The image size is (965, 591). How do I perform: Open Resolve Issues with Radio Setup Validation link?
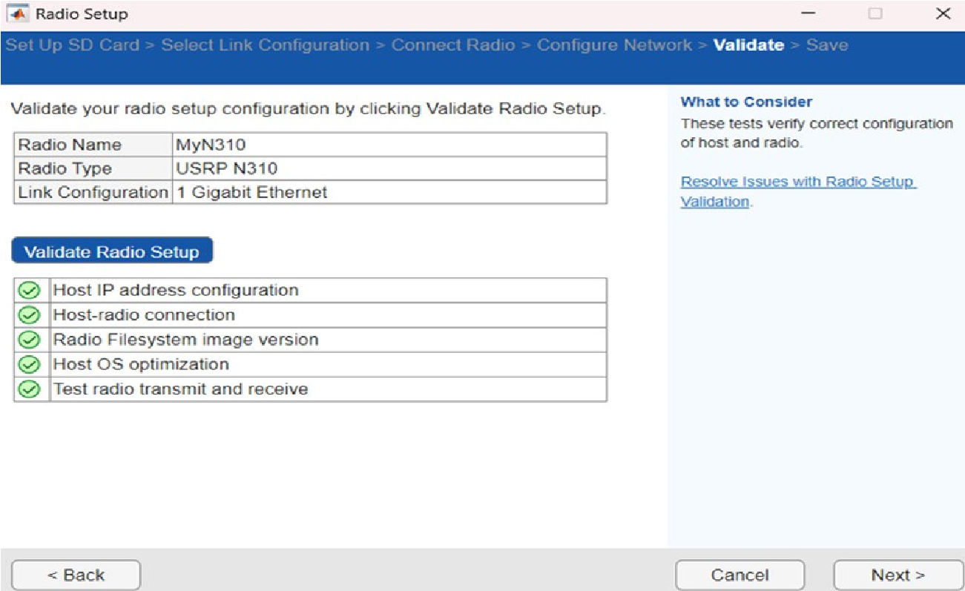(x=798, y=191)
